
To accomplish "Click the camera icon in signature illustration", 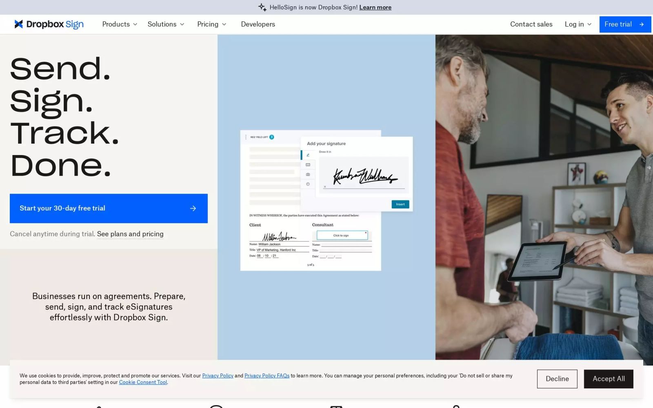I will [308, 175].
